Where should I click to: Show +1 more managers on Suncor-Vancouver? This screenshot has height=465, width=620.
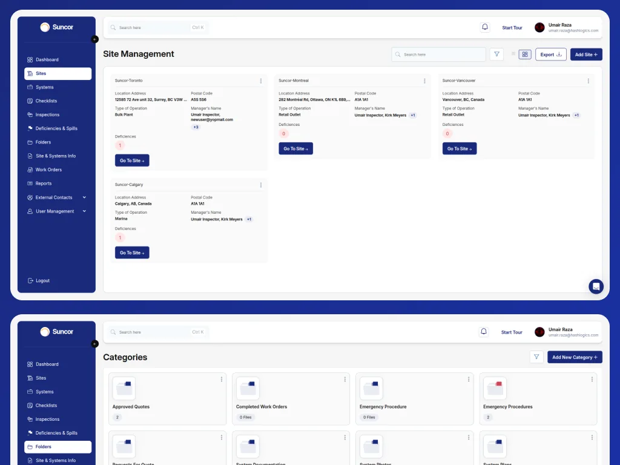pos(576,115)
